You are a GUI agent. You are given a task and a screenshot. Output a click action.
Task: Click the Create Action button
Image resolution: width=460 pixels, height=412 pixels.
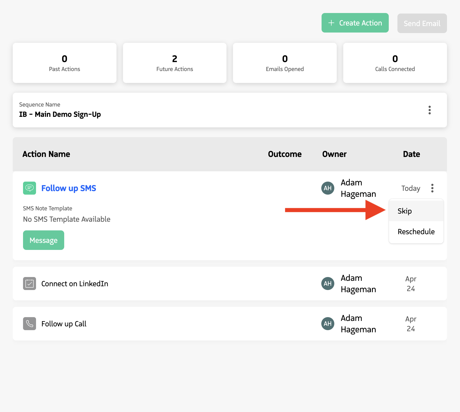355,23
